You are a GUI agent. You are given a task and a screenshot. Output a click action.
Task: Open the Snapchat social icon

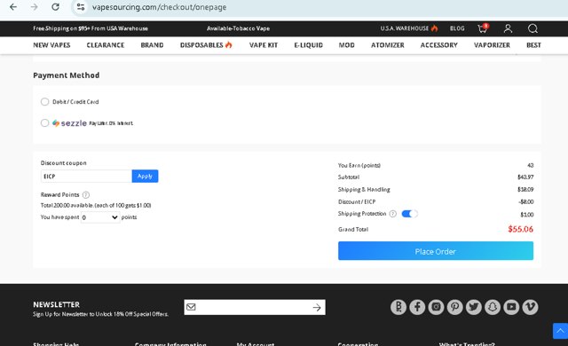click(493, 307)
